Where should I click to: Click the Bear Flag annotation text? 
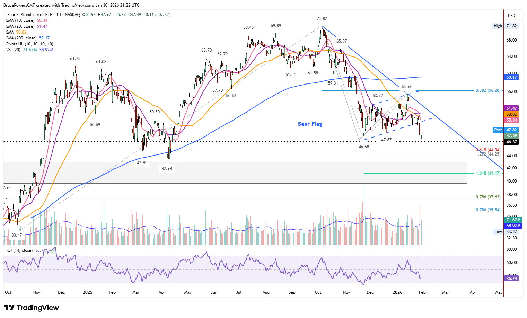(310, 124)
